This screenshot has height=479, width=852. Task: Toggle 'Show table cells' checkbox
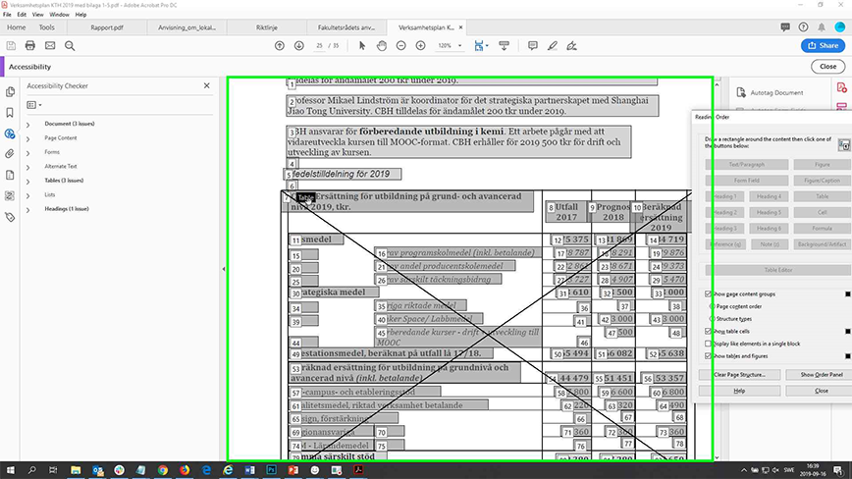[709, 332]
